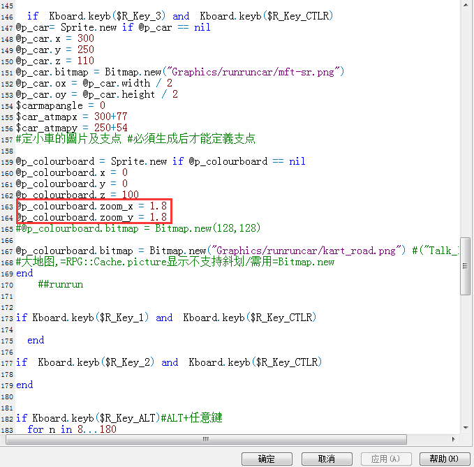The width and height of the screenshot is (474, 467).
Task: Click the value 250 on line 149
Action: (86, 50)
